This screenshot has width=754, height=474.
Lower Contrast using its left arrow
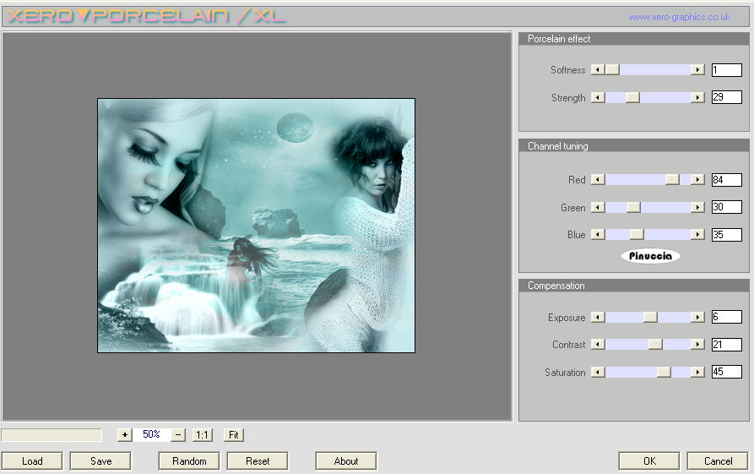[598, 345]
